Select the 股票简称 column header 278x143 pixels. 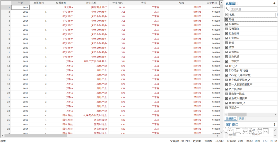[61, 3]
